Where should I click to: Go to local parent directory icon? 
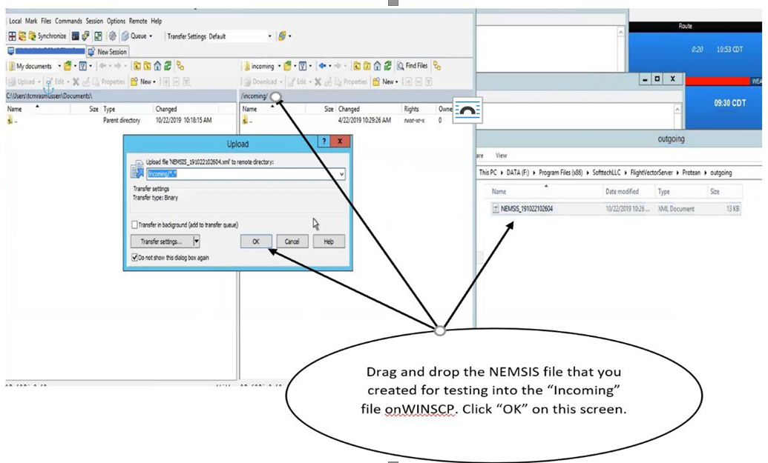[137, 66]
